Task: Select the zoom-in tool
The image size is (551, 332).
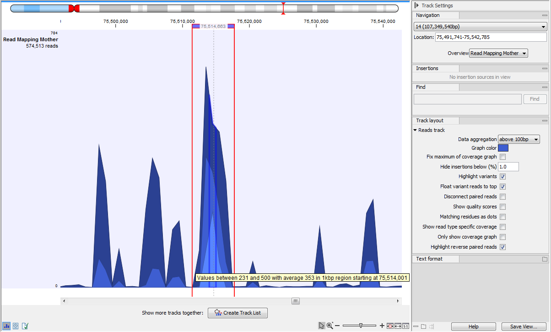Action: point(330,326)
